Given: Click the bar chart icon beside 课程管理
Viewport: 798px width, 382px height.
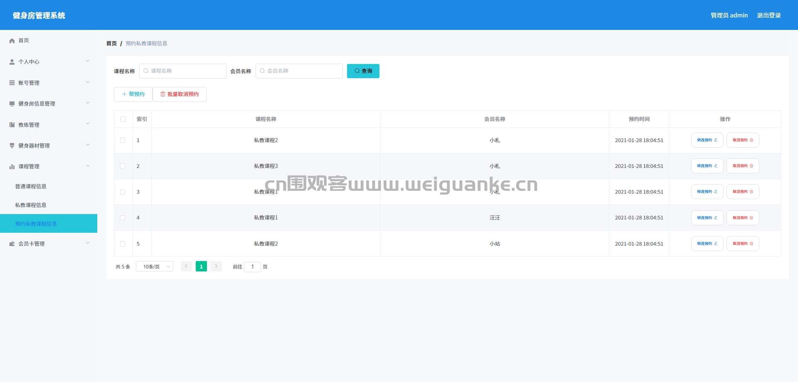Looking at the screenshot, I should coord(12,167).
